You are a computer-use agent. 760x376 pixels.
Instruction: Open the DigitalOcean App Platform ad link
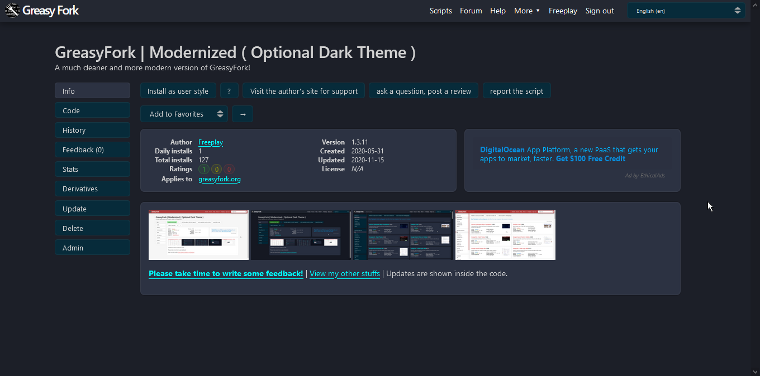pos(569,154)
